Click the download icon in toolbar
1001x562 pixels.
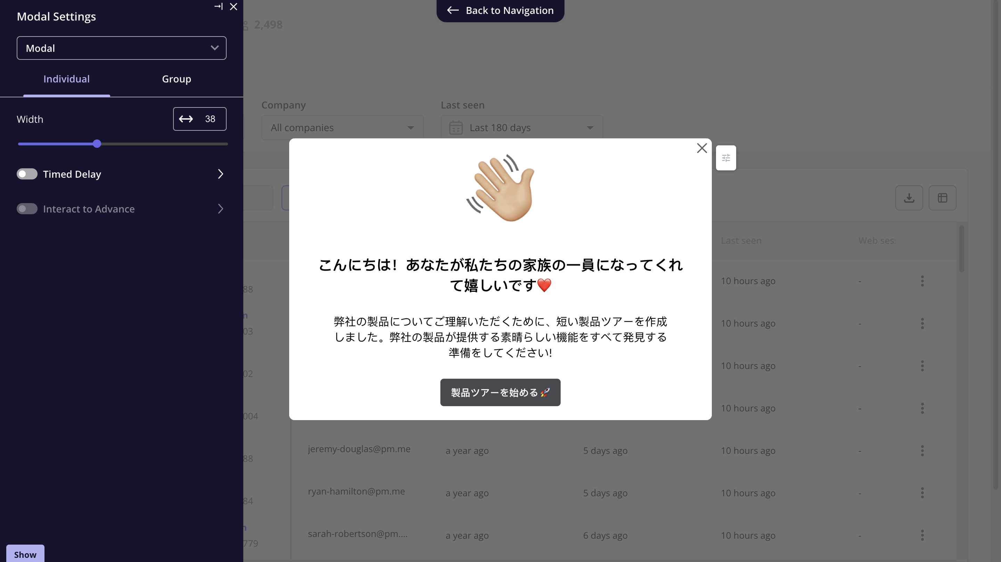(x=909, y=198)
